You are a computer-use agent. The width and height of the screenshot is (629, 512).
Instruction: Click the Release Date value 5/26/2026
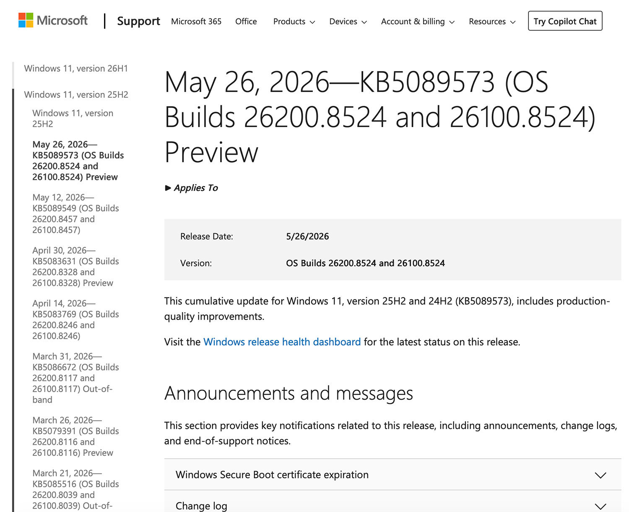coord(307,236)
